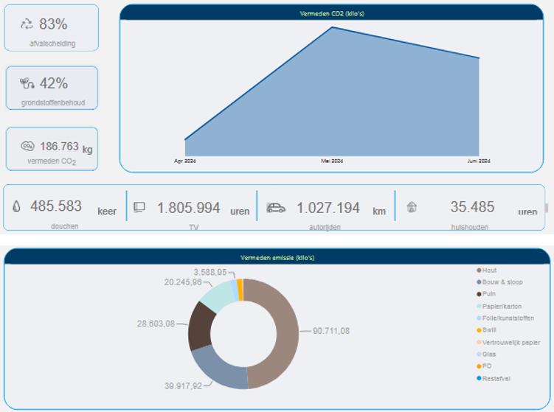Click the TV screen icon
The width and height of the screenshot is (554, 412).
pyautogui.click(x=139, y=208)
